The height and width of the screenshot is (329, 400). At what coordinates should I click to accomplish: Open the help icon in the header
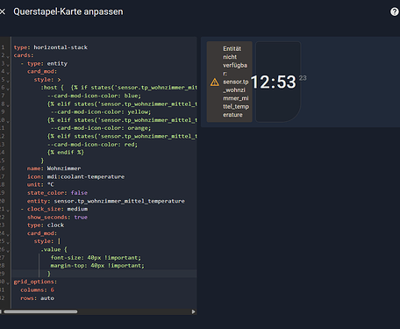(x=395, y=11)
